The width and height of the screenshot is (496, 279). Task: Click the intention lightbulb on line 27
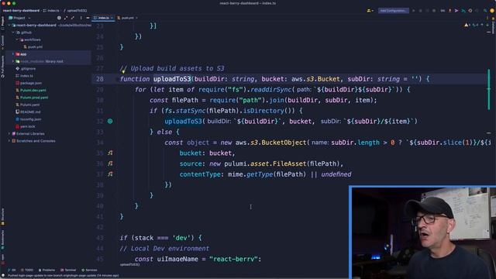[x=123, y=71]
